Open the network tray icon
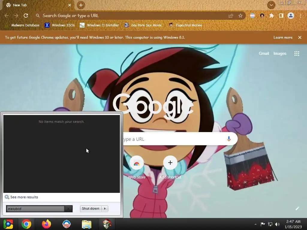The width and height of the screenshot is (307, 230). tap(270, 224)
